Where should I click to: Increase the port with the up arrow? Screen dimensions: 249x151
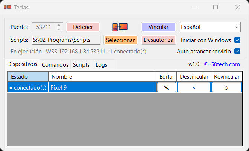(x=59, y=25)
